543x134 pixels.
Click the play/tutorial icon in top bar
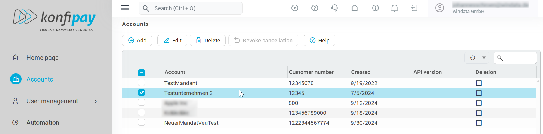tap(295, 8)
